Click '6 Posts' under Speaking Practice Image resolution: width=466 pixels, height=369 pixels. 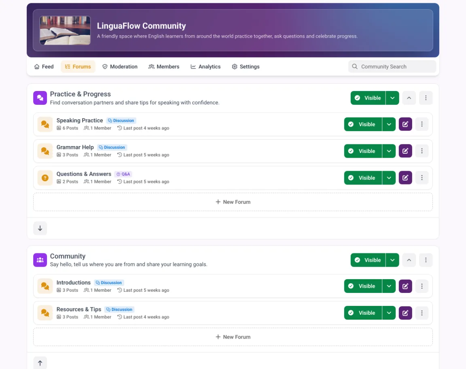click(68, 128)
